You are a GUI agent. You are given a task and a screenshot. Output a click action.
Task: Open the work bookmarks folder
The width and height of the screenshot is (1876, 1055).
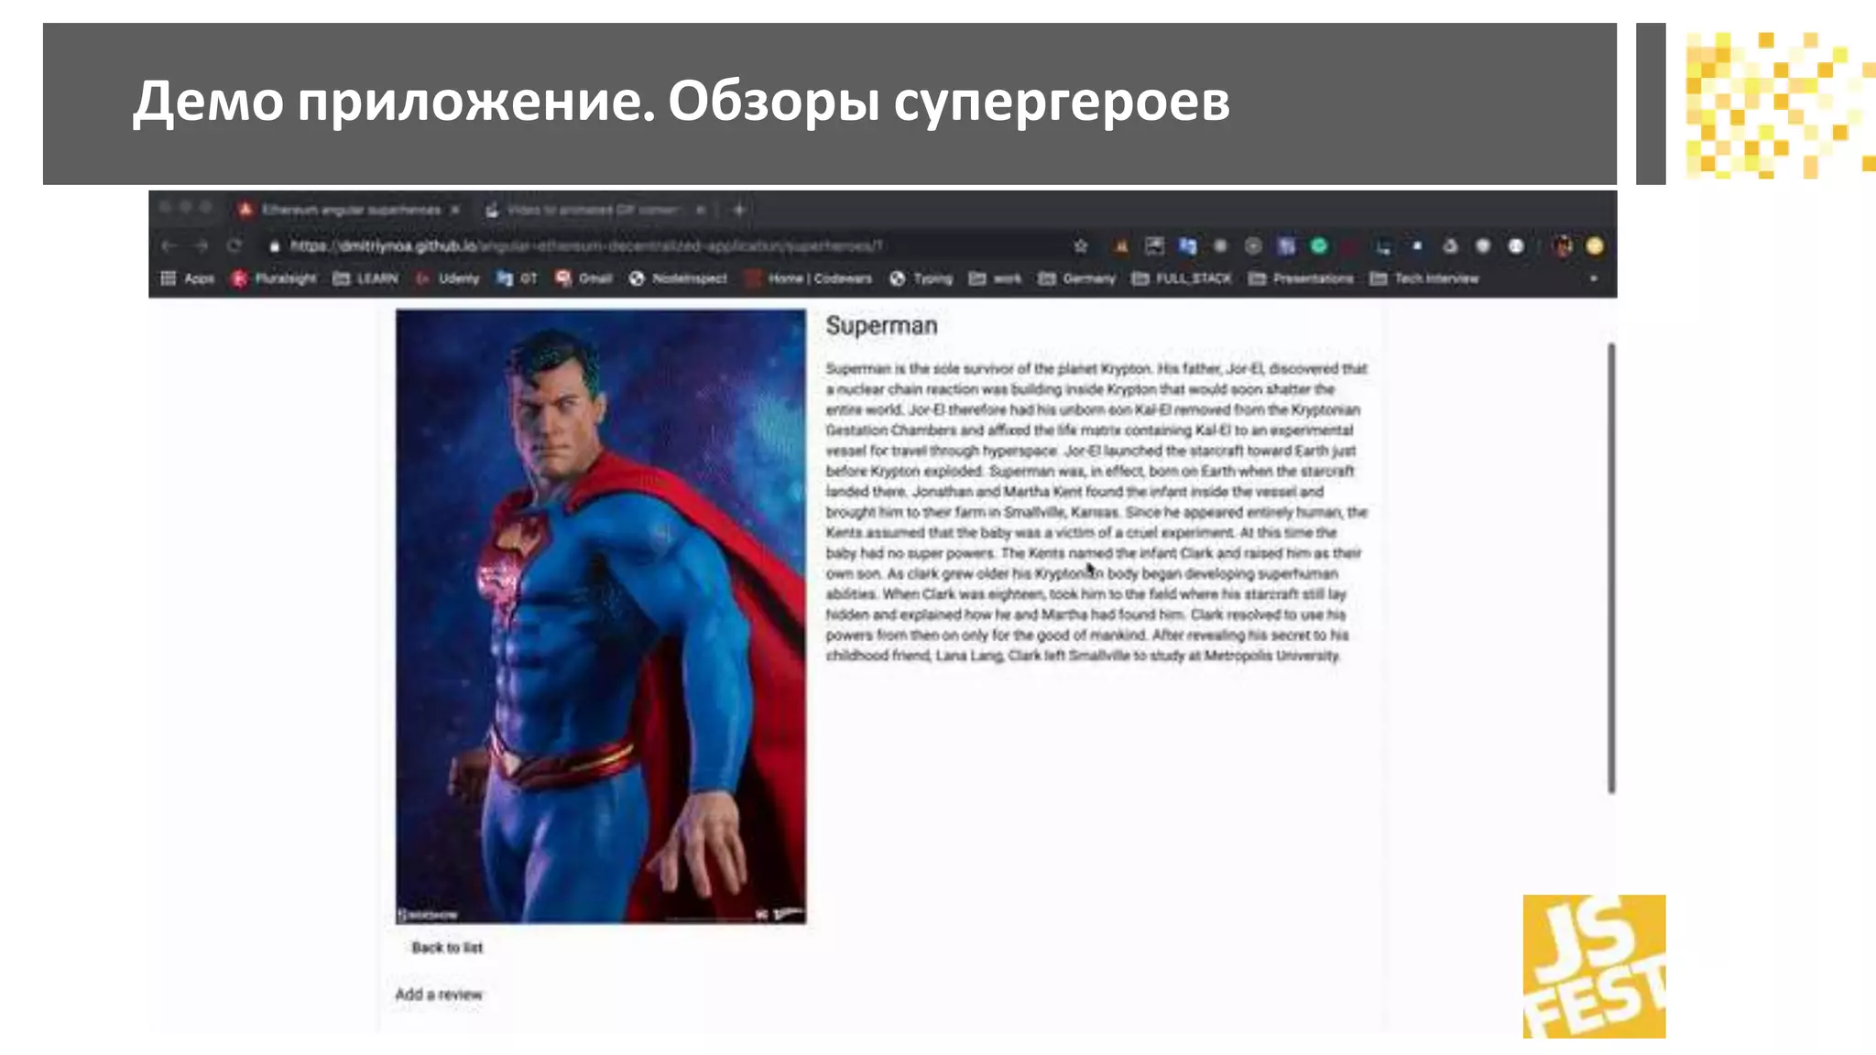[996, 278]
